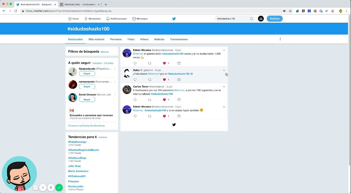Switch to Fotos tab
The height and width of the screenshot is (193, 351).
pyautogui.click(x=131, y=39)
